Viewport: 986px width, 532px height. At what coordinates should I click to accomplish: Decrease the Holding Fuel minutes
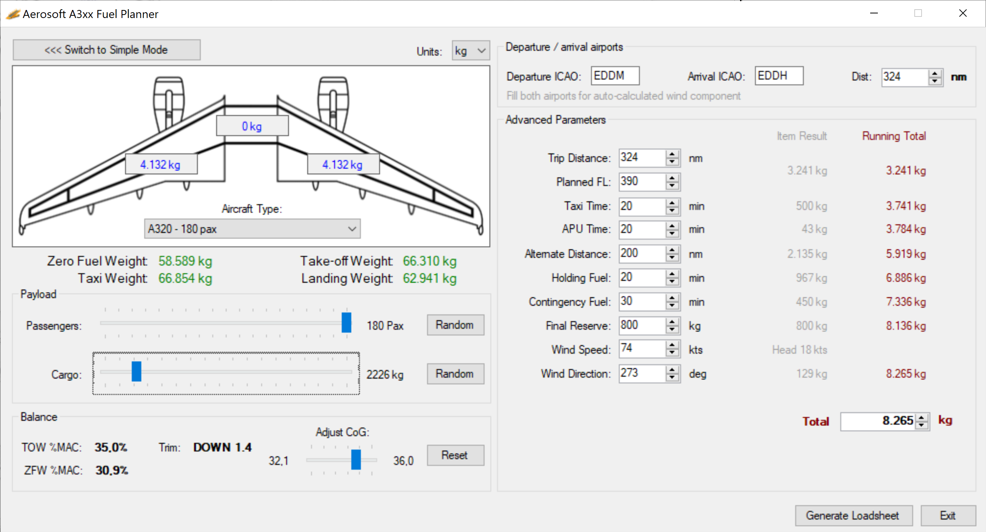[672, 281]
